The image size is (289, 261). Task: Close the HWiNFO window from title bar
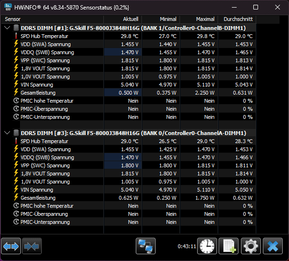point(278,7)
